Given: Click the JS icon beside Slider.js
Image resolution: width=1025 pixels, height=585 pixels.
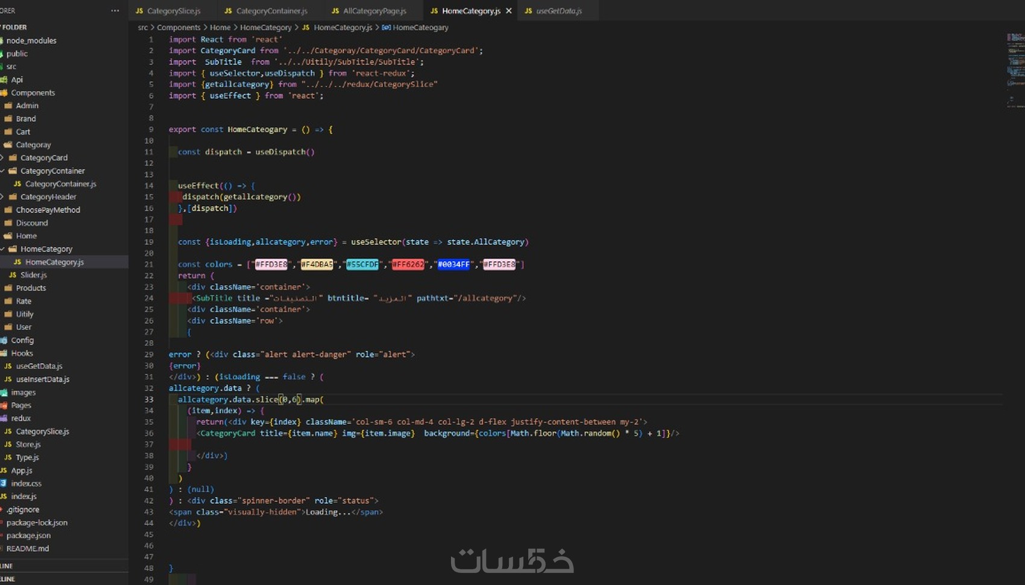Looking at the screenshot, I should tap(13, 275).
